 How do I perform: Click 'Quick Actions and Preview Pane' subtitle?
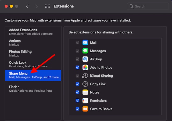coord(31,91)
